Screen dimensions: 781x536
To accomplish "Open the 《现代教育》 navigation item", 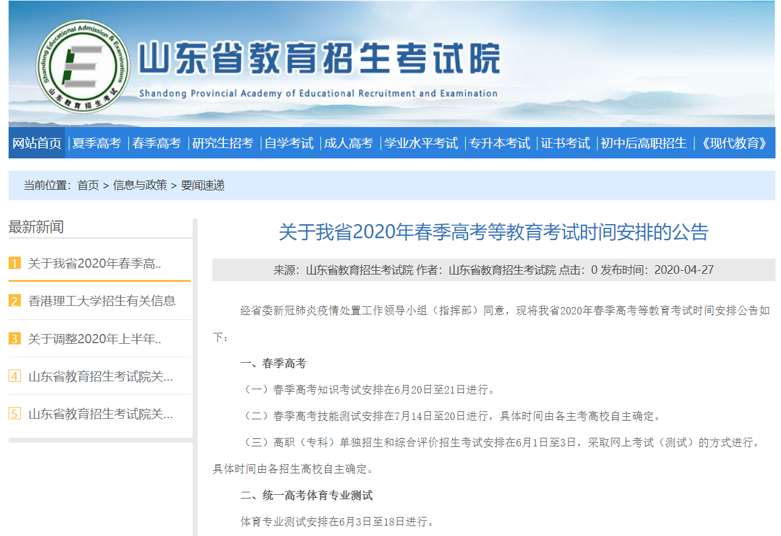I will point(734,143).
